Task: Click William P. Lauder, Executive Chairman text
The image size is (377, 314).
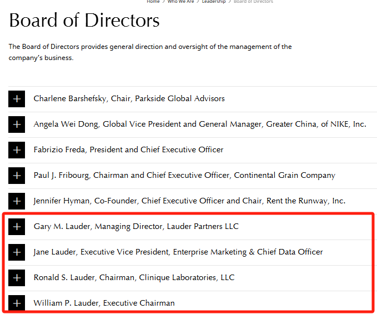Action: click(104, 303)
